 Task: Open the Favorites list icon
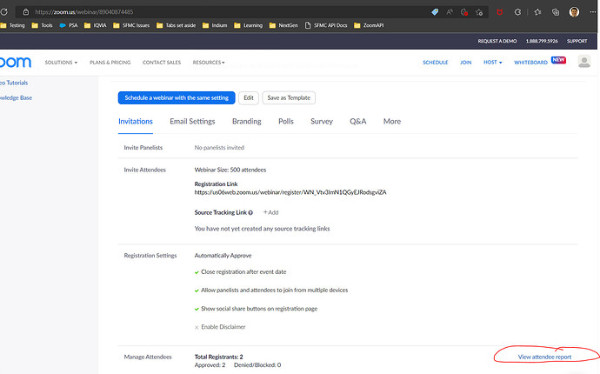tap(537, 12)
